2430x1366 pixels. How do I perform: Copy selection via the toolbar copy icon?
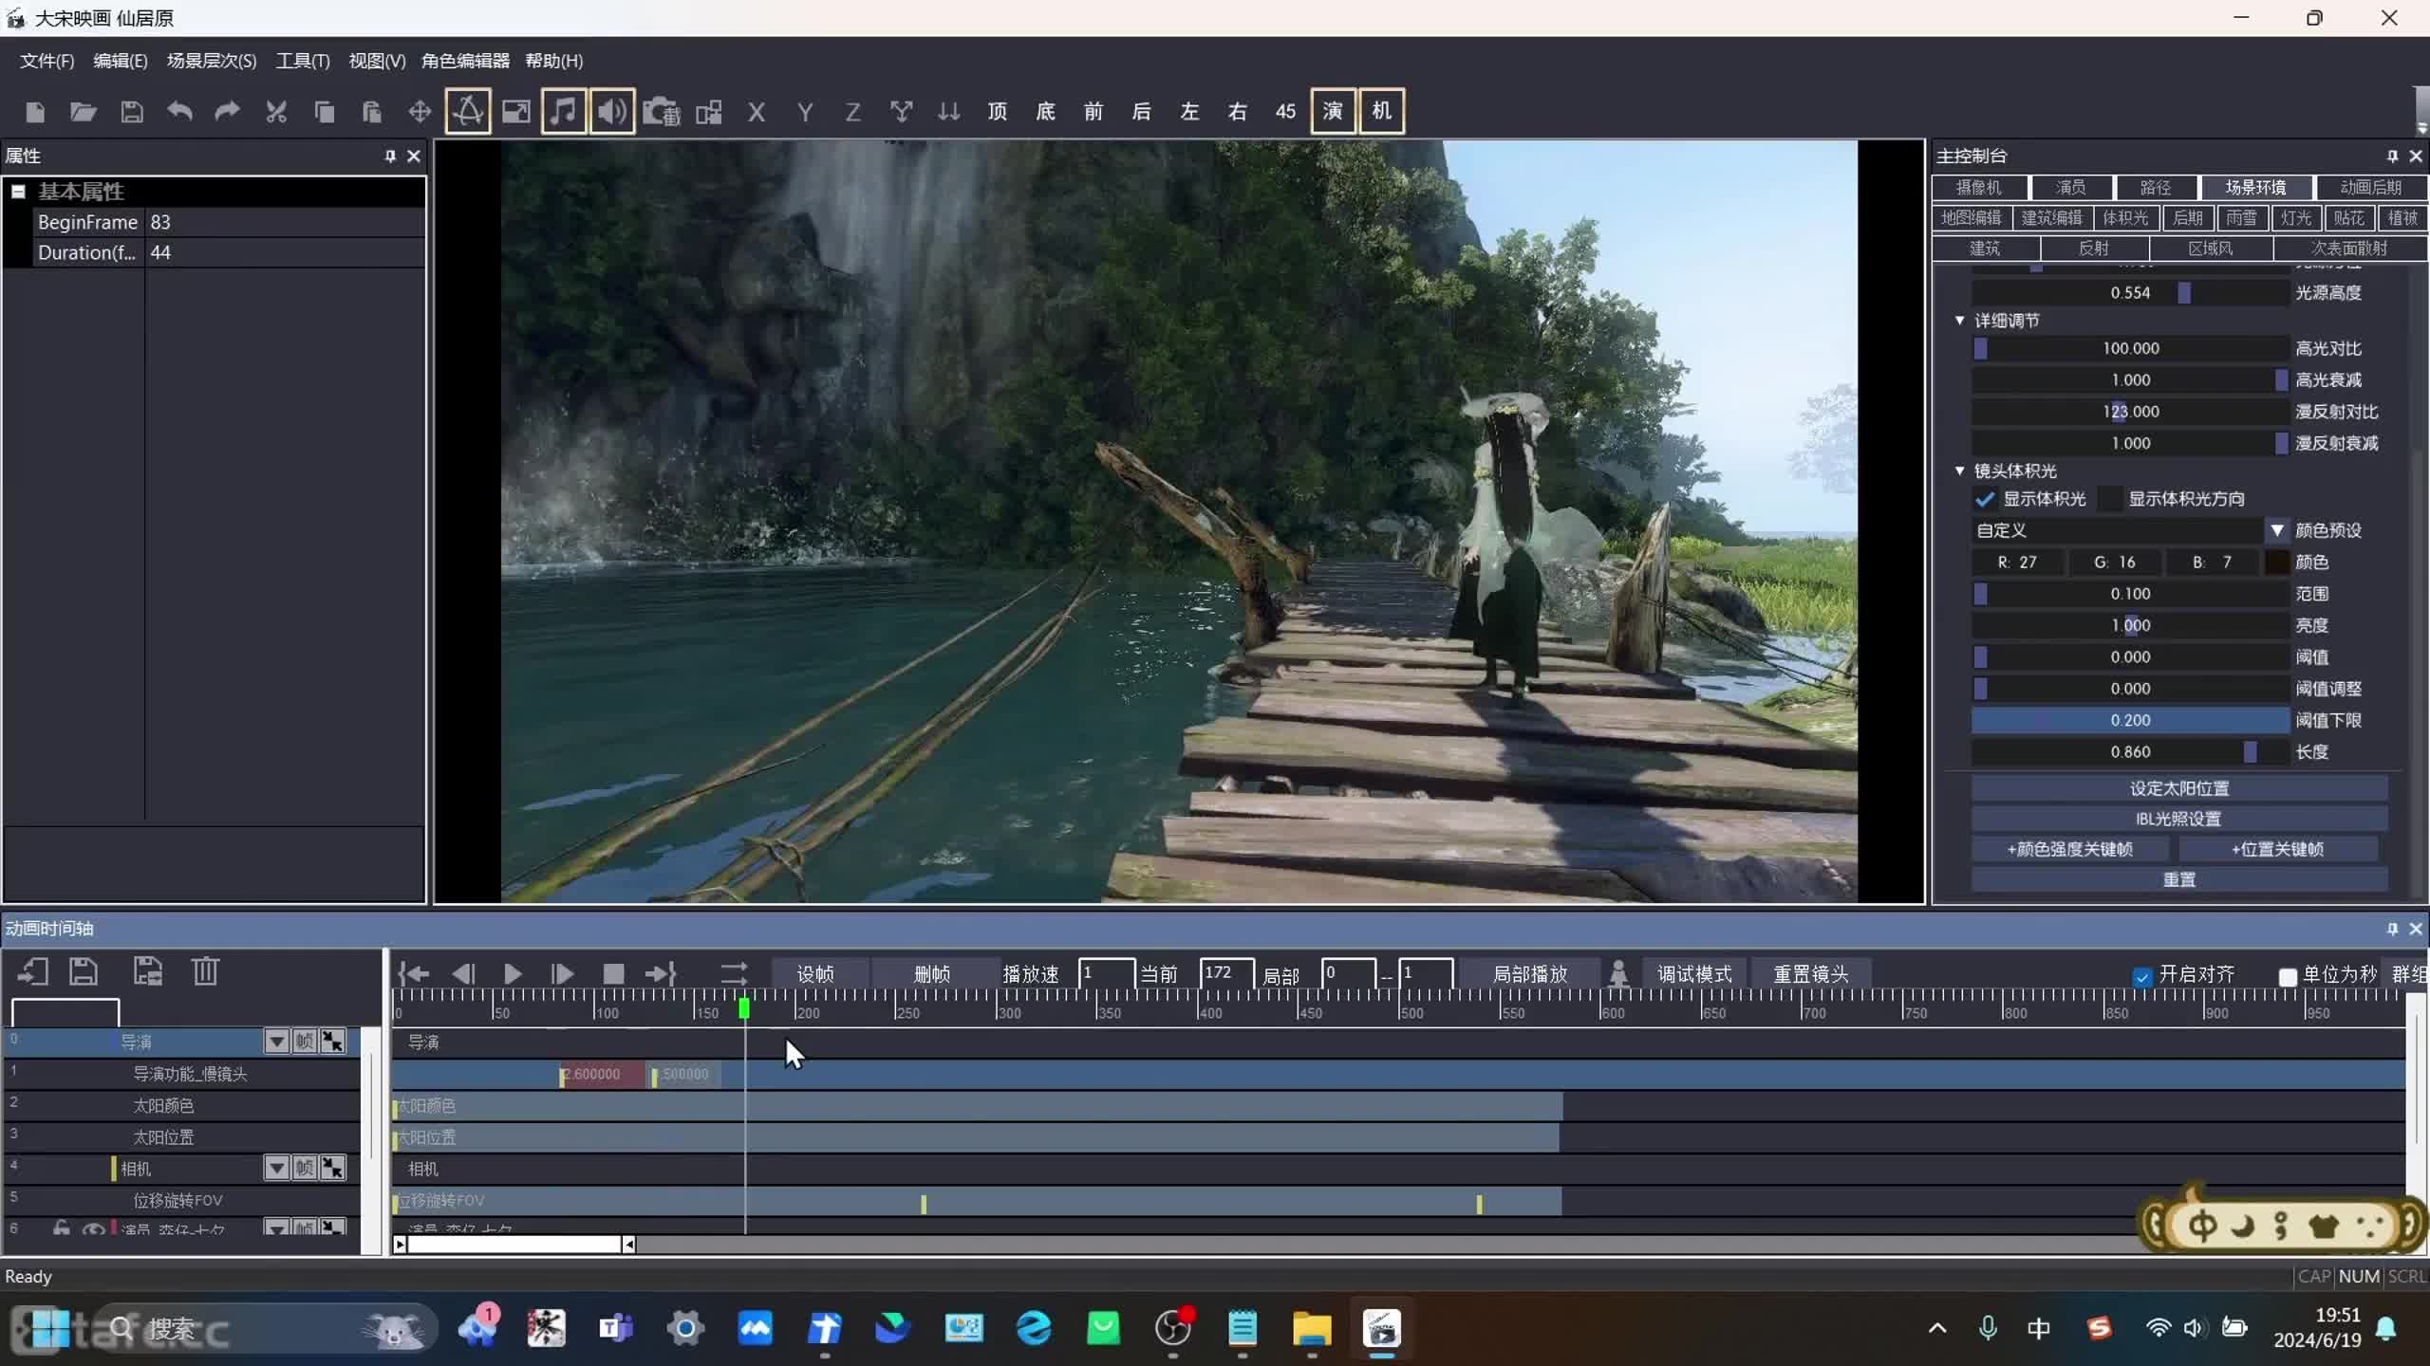[324, 112]
